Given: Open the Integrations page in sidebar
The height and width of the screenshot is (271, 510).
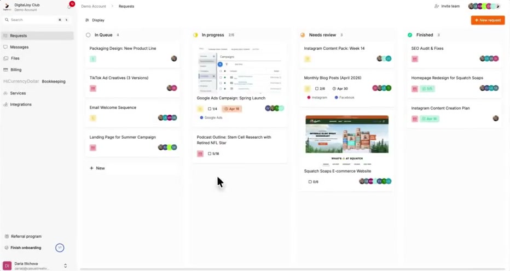Looking at the screenshot, I should click(x=37, y=105).
